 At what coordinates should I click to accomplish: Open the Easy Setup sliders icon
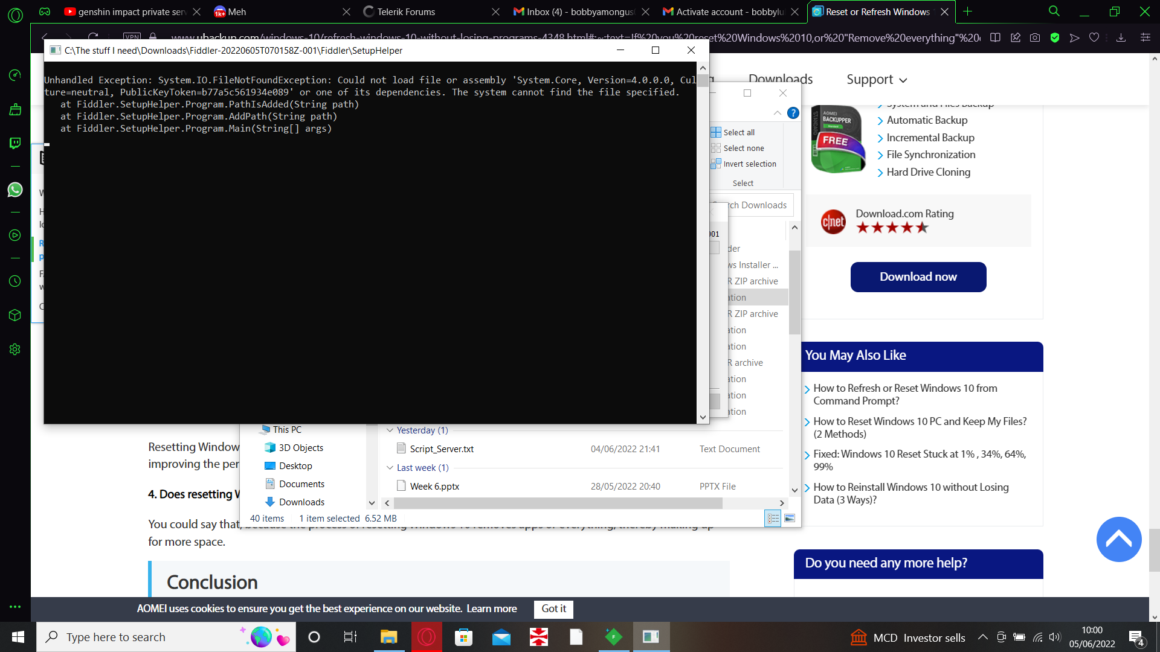pos(1145,37)
